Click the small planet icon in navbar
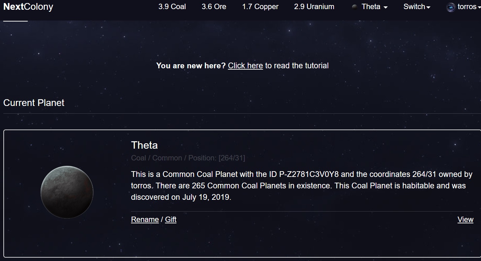 click(354, 7)
